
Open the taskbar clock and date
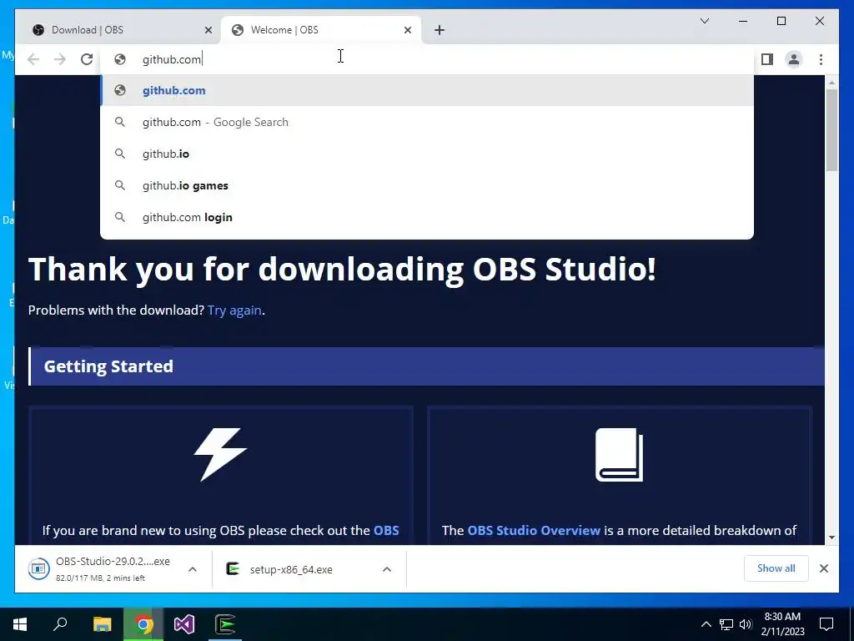[782, 624]
